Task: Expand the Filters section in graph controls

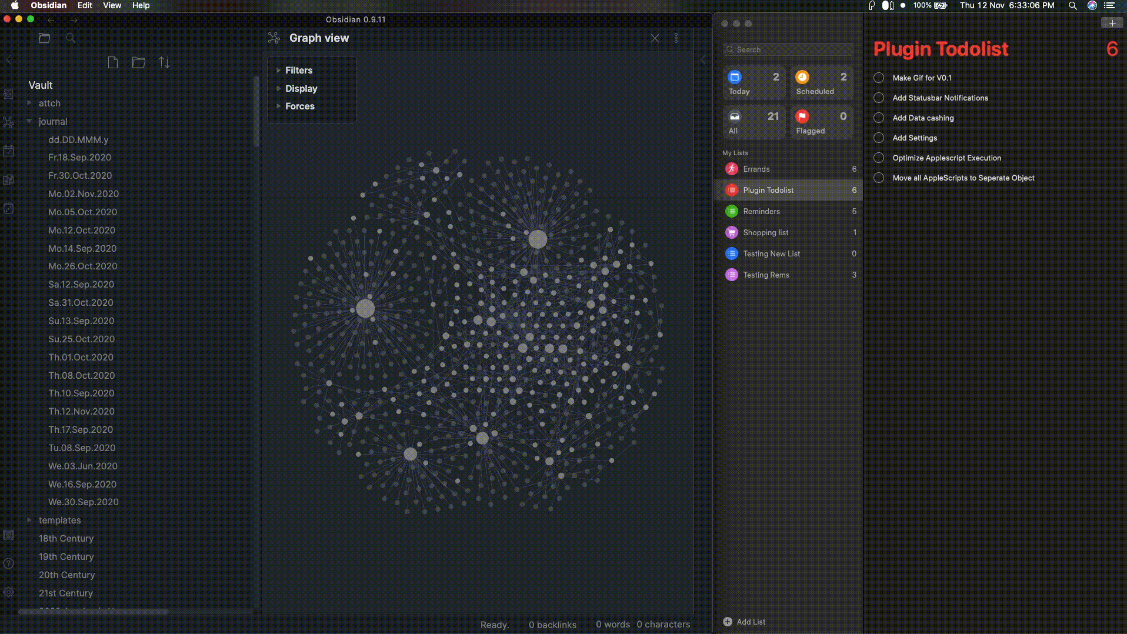Action: tap(299, 70)
